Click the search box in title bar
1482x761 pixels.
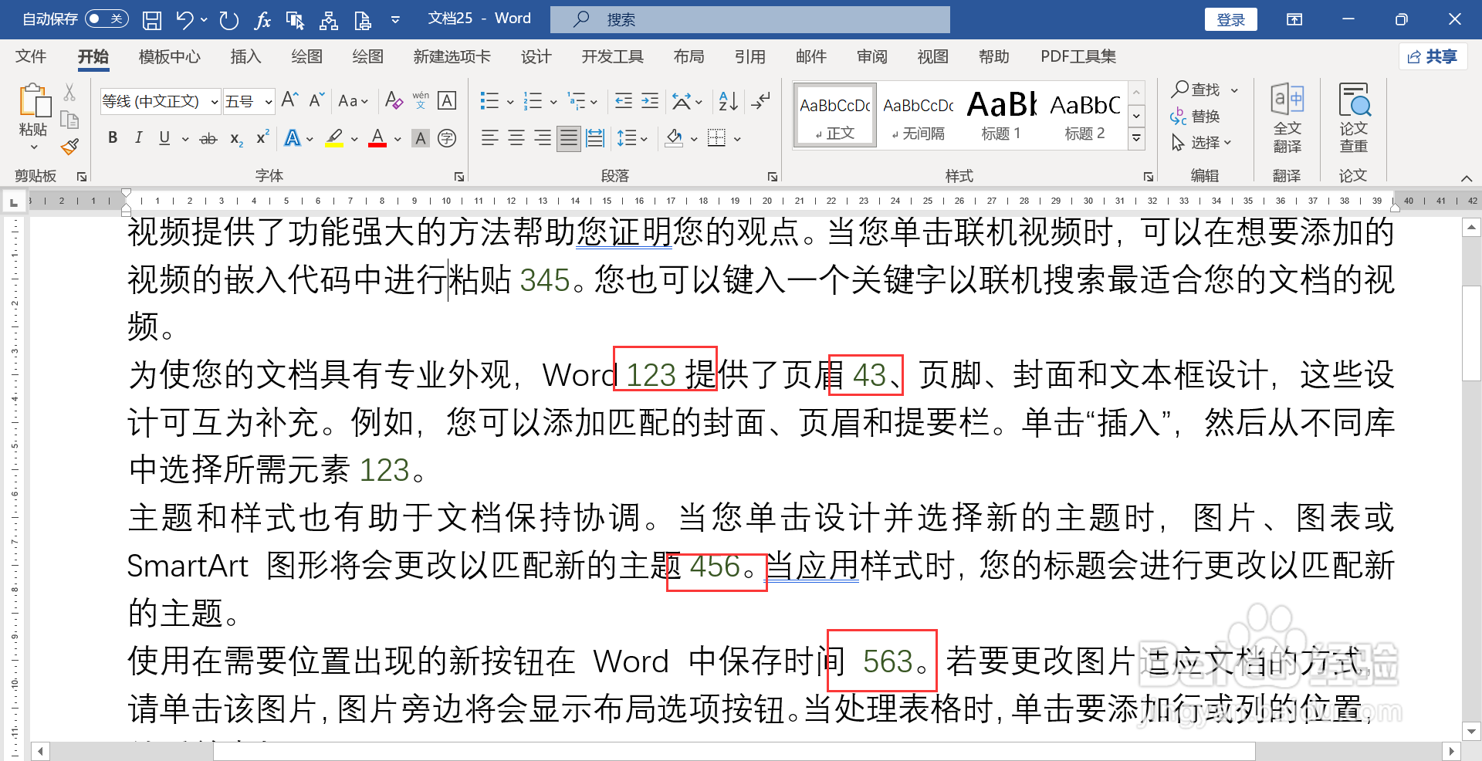(x=749, y=19)
